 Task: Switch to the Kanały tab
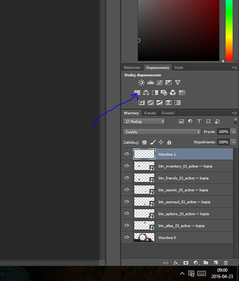[150, 113]
